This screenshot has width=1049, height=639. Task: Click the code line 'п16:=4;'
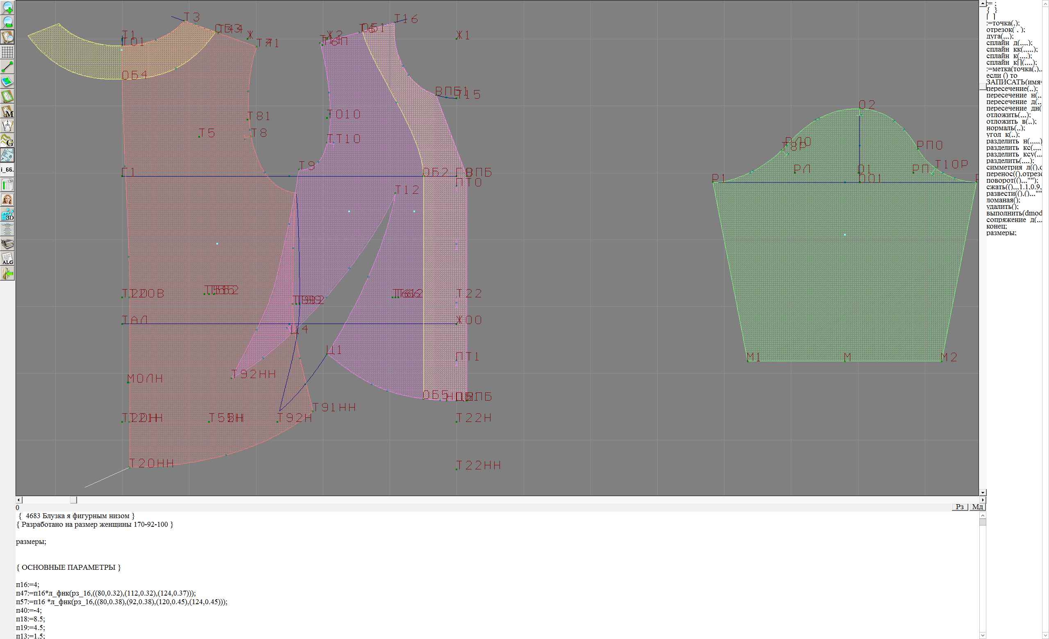click(28, 585)
